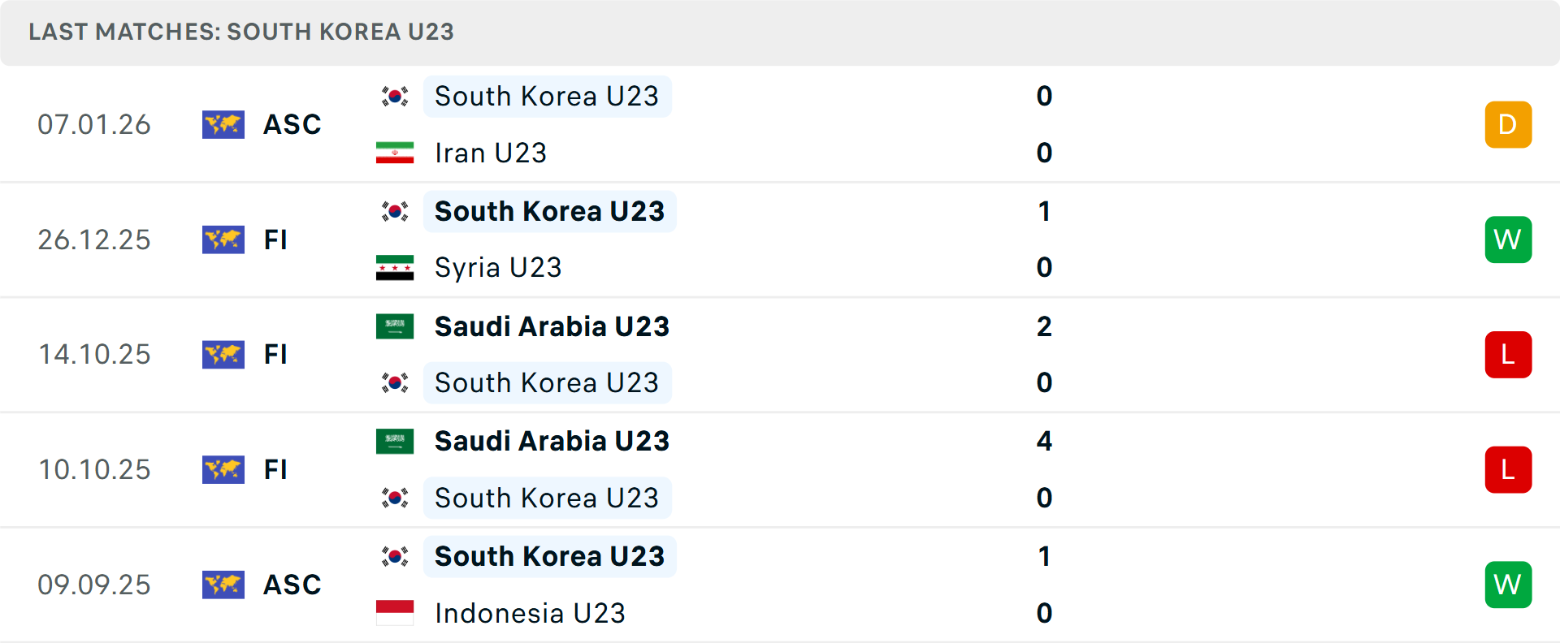Open Iran U23 team link
1560x643 pixels.
[x=490, y=153]
